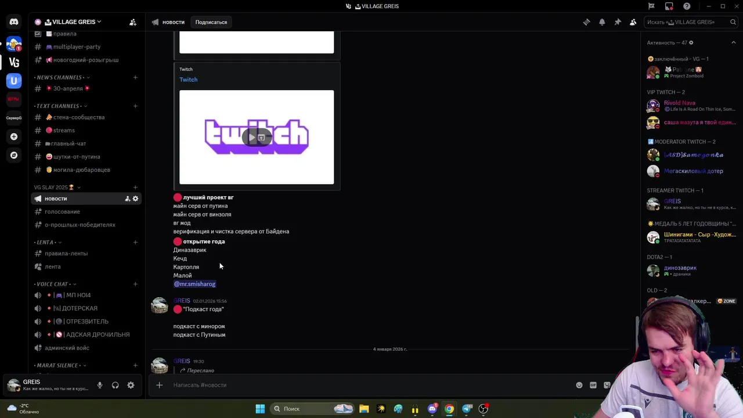Open GIF picker in message box

593,385
